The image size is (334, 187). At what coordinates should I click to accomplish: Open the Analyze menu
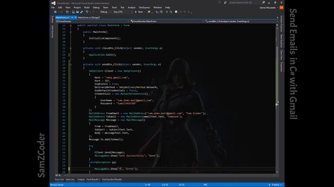click(x=132, y=7)
